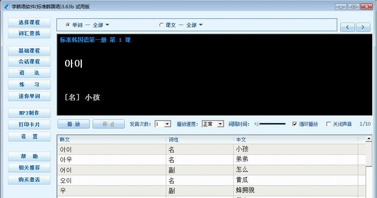Click the 1/10 progress counter
This screenshot has height=198, width=377.
click(x=365, y=124)
